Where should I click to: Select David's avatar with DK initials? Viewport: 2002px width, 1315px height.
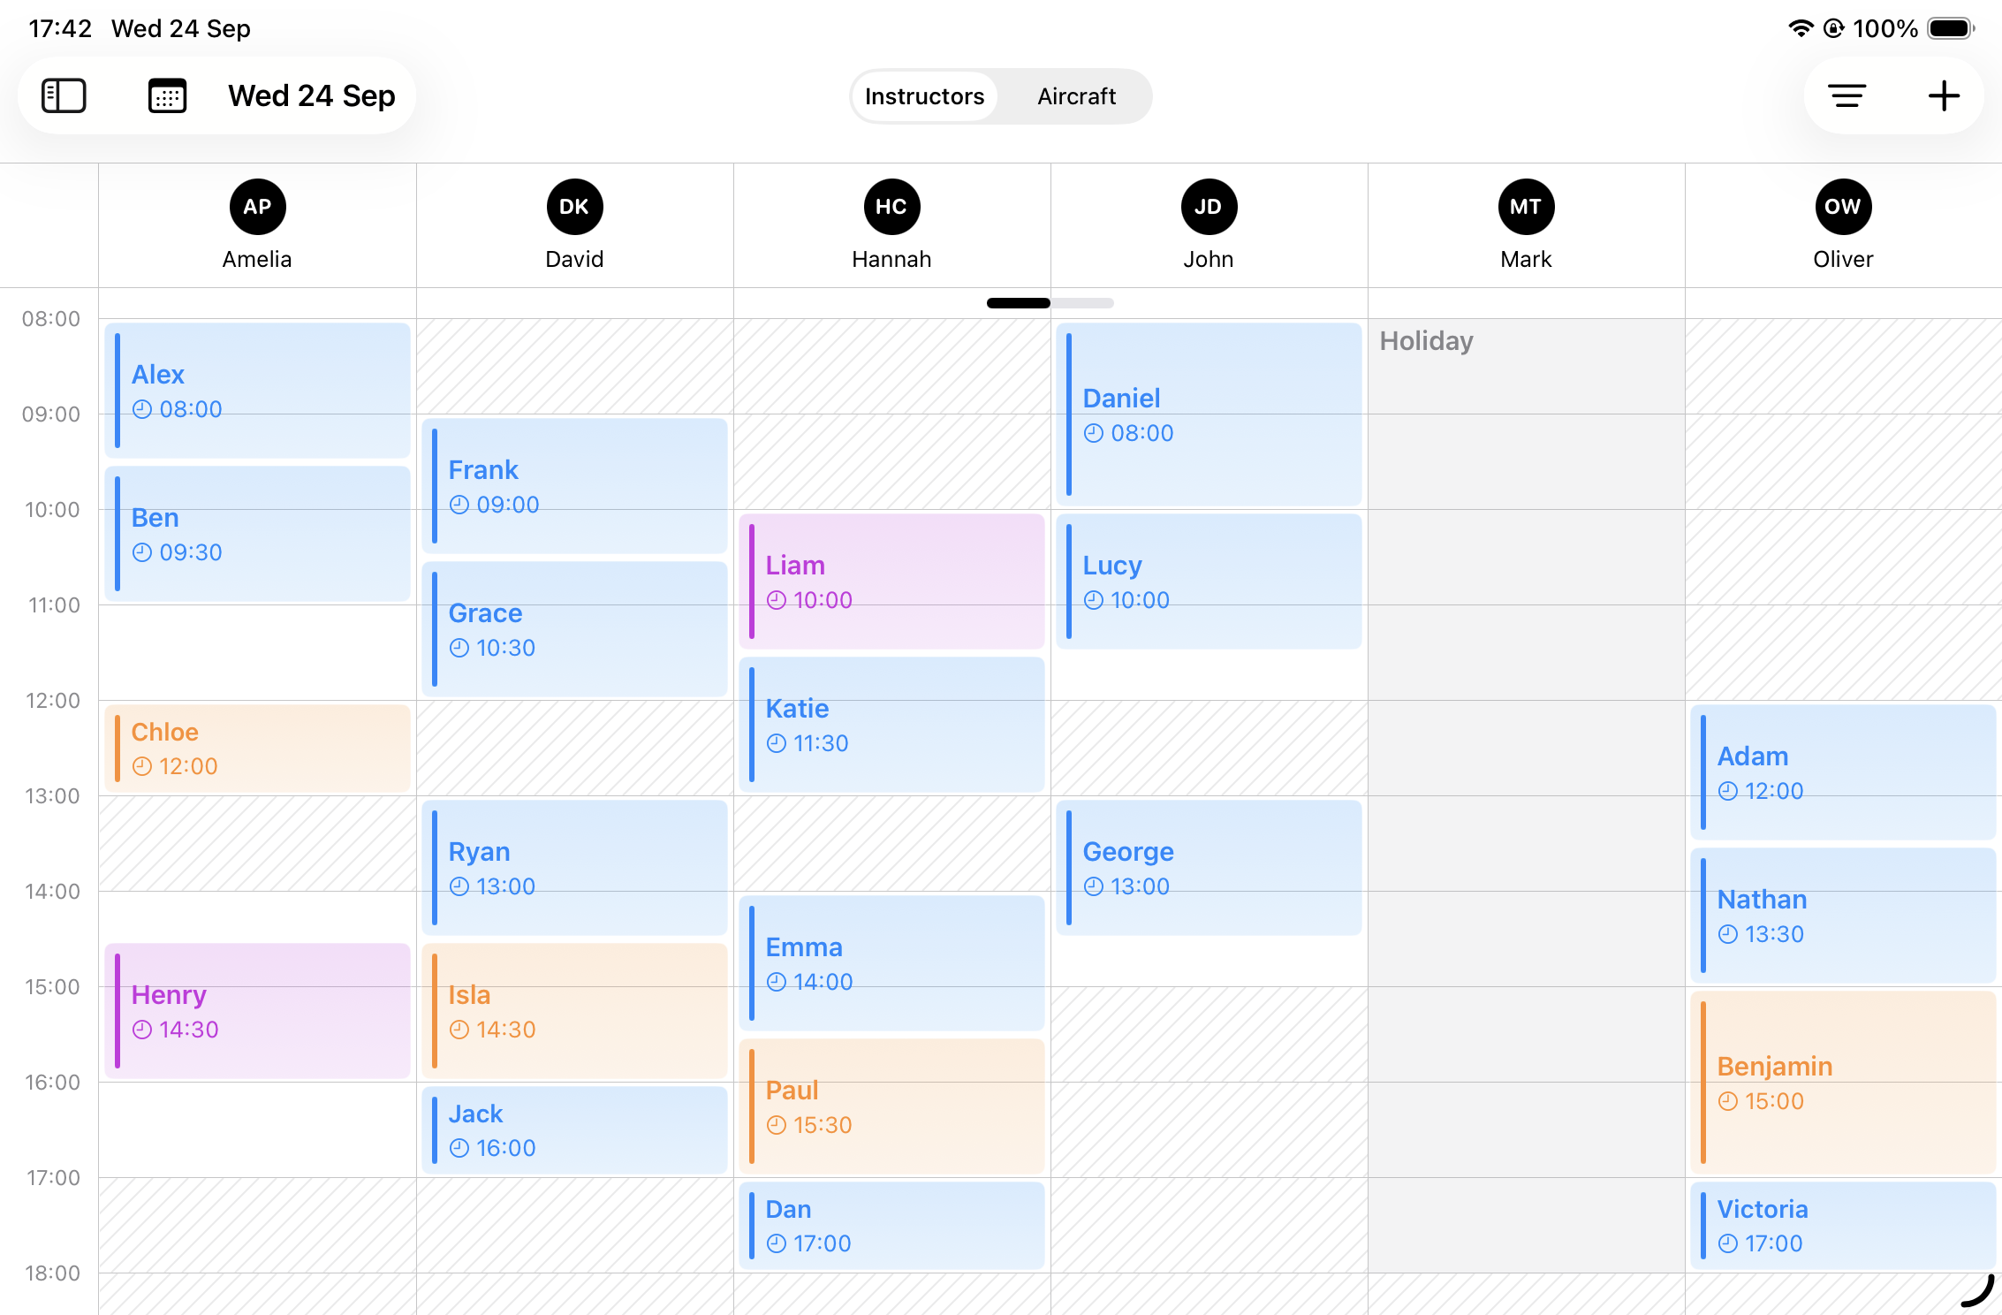click(574, 206)
